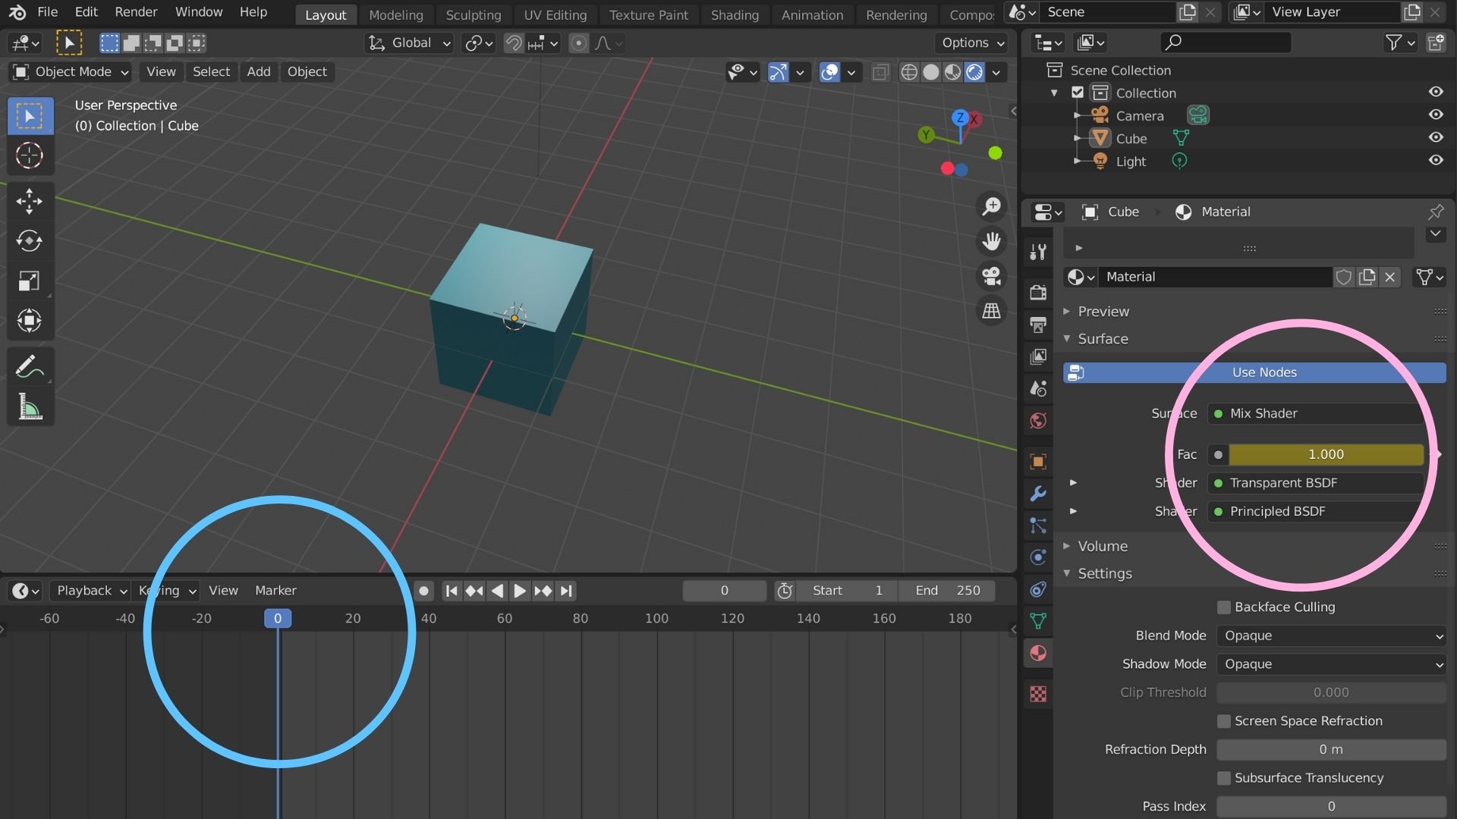The height and width of the screenshot is (819, 1457).
Task: Open Render properties
Action: pyautogui.click(x=1037, y=292)
